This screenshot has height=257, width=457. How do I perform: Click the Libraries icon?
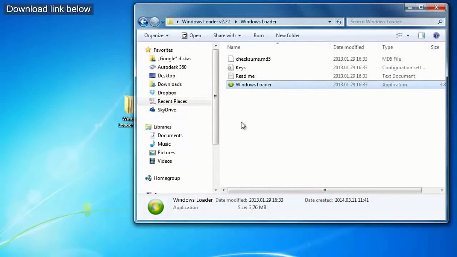(x=148, y=127)
